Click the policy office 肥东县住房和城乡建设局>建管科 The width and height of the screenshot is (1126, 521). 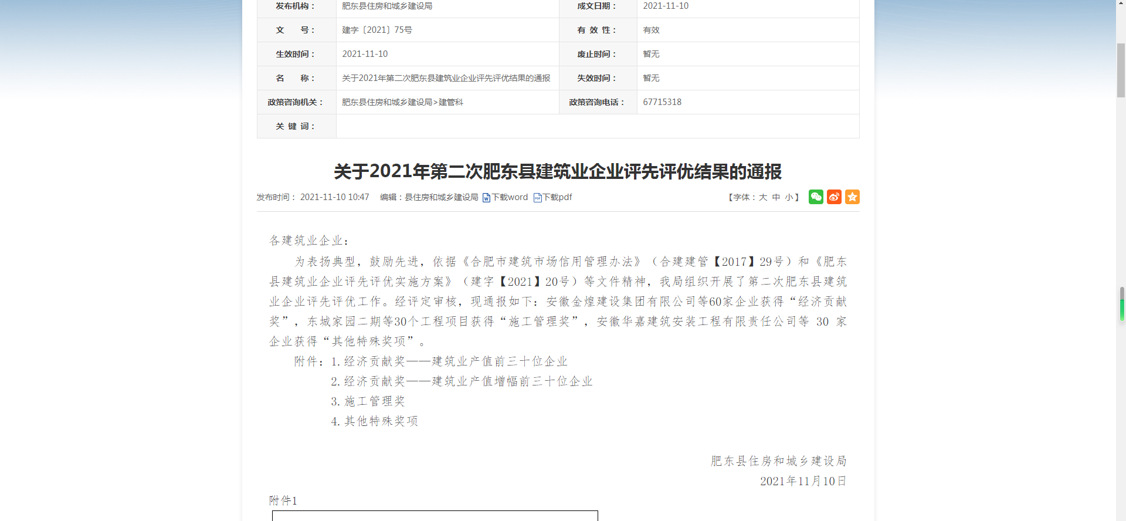pyautogui.click(x=402, y=102)
